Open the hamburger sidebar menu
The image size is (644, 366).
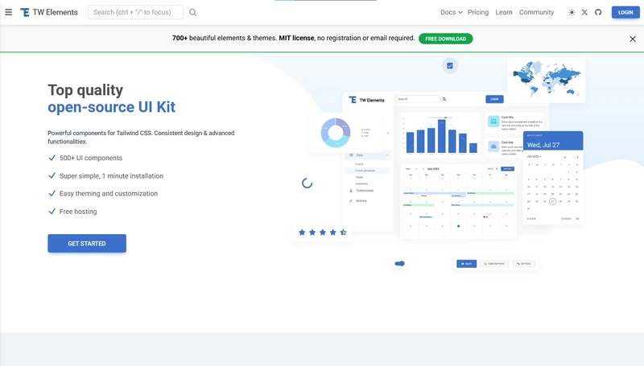coord(8,12)
